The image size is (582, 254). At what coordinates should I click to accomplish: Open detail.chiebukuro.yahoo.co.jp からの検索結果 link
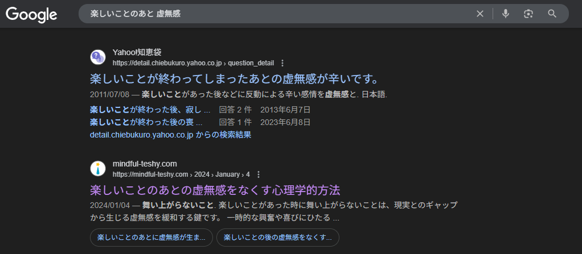(170, 135)
